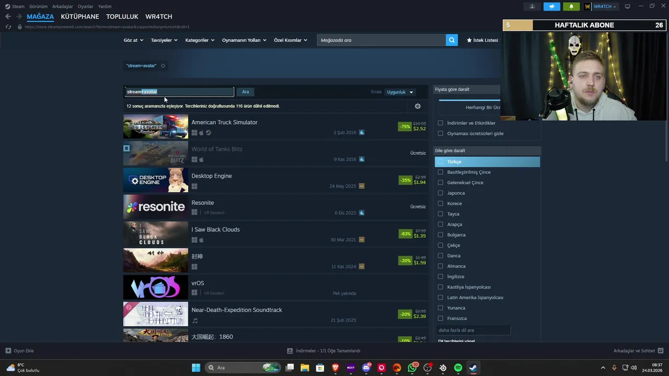Click wishlist icon on Resonite row
Image resolution: width=669 pixels, height=376 pixels.
point(362,213)
